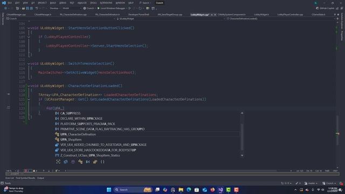
Task: Start Local Windows Debugger
Action: (111, 9)
